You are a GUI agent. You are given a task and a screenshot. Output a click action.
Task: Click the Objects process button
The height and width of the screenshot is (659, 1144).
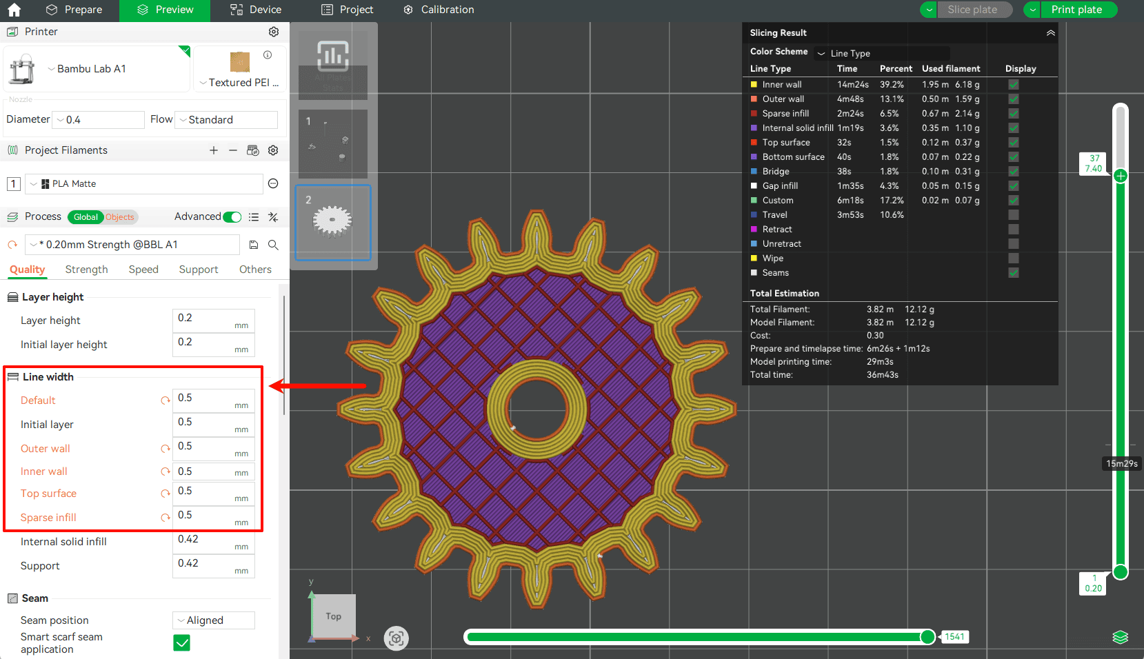click(120, 217)
